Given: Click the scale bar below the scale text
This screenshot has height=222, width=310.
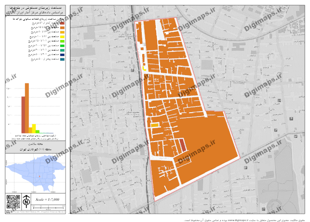Looking at the screenshot, I should pyautogui.click(x=48, y=208).
